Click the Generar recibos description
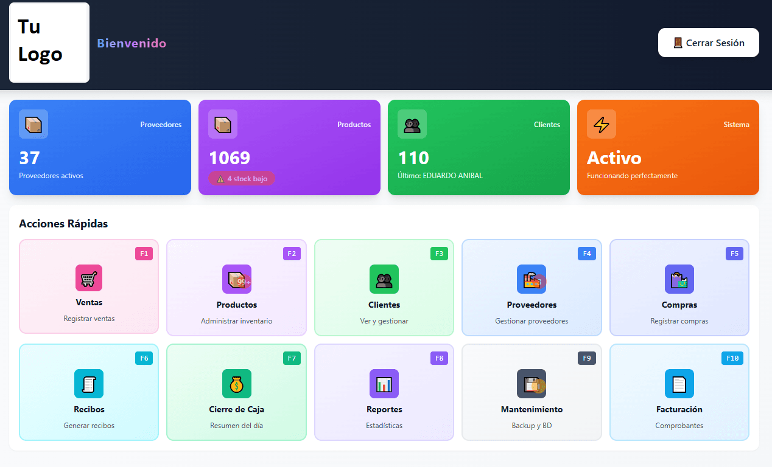The height and width of the screenshot is (467, 772). pyautogui.click(x=89, y=426)
